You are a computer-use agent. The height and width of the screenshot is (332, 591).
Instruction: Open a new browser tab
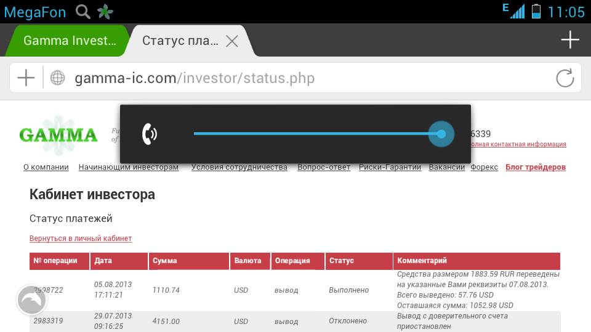point(570,40)
